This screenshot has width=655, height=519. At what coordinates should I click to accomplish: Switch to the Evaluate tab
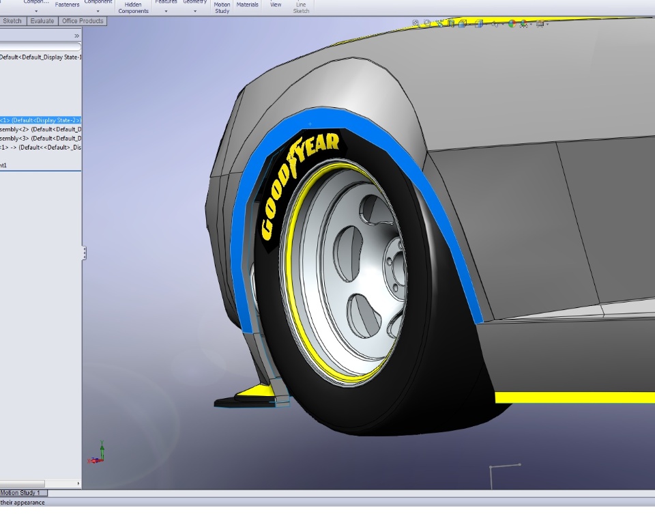[42, 21]
